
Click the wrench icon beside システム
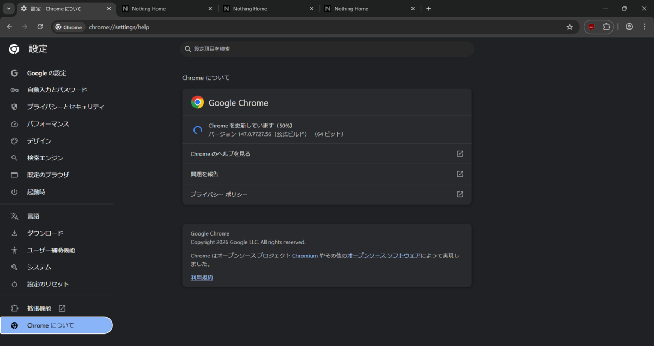click(x=15, y=267)
